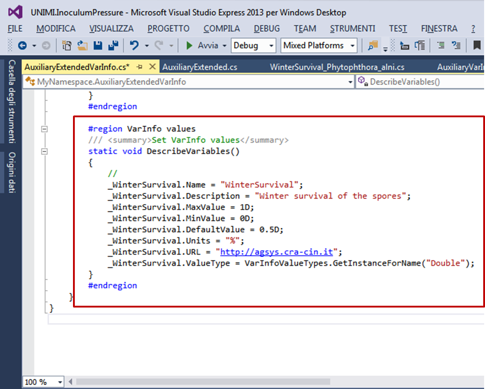This screenshot has width=485, height=389.
Task: Save the current file with the floppy icon
Action: (98, 46)
